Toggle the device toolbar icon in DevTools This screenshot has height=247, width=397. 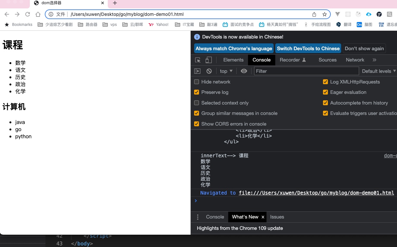point(209,60)
